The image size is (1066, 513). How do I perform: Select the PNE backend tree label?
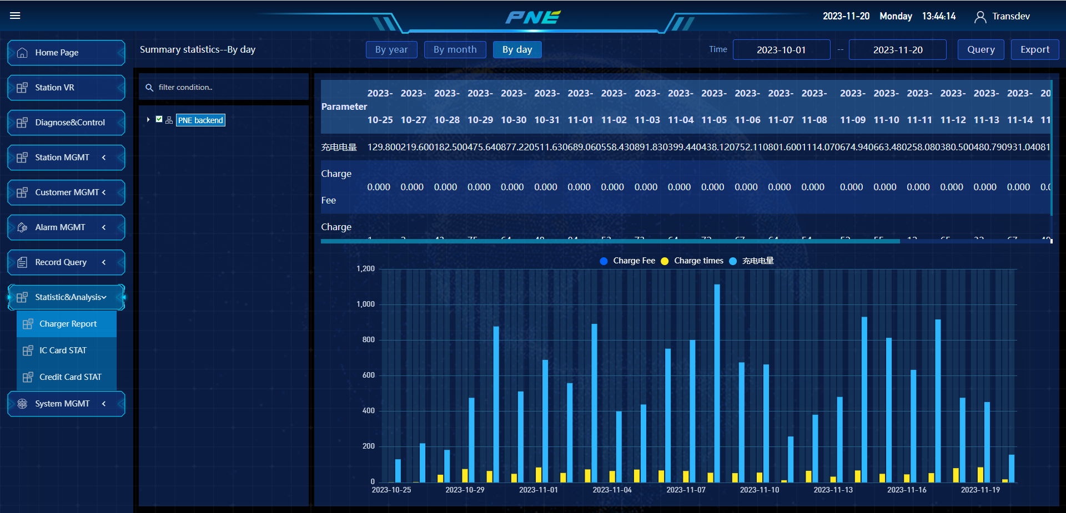[200, 120]
